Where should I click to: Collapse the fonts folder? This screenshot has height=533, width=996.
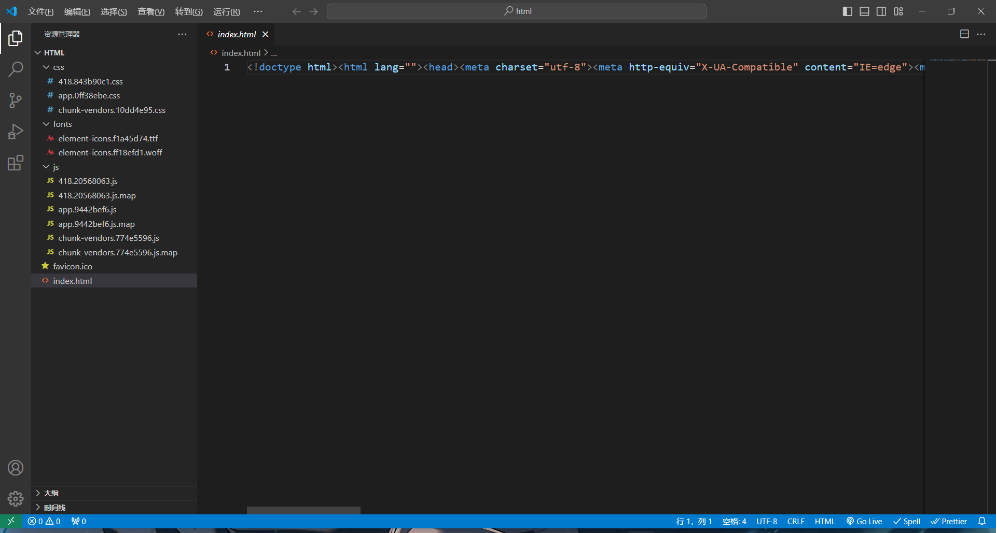pos(62,124)
